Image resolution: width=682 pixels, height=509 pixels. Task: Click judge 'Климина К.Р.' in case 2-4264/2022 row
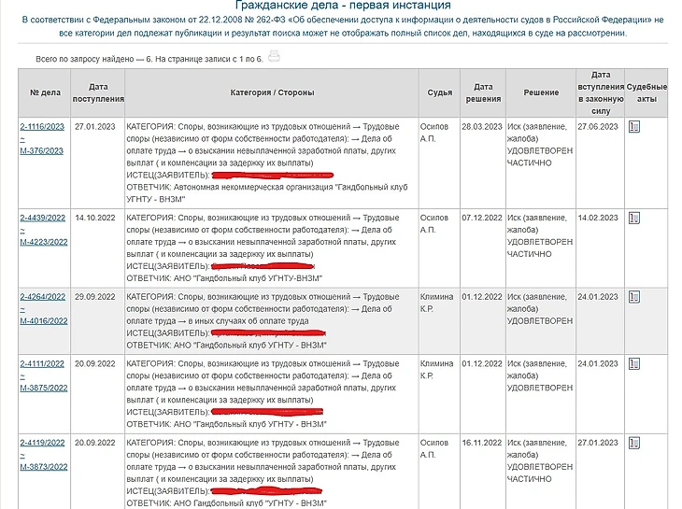click(x=436, y=303)
